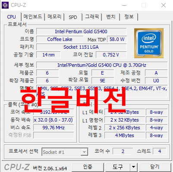Click the Intel Pentium Gold logo badge

pyautogui.click(x=149, y=43)
